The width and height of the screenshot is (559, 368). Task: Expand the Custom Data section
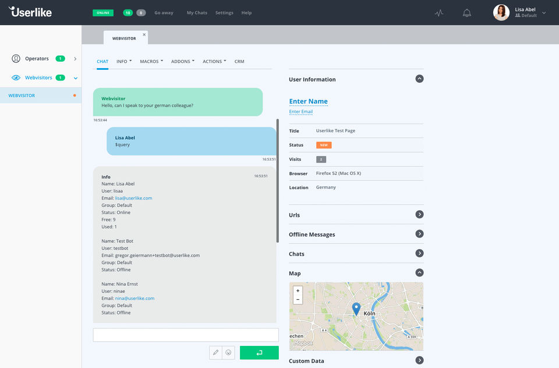pos(419,360)
